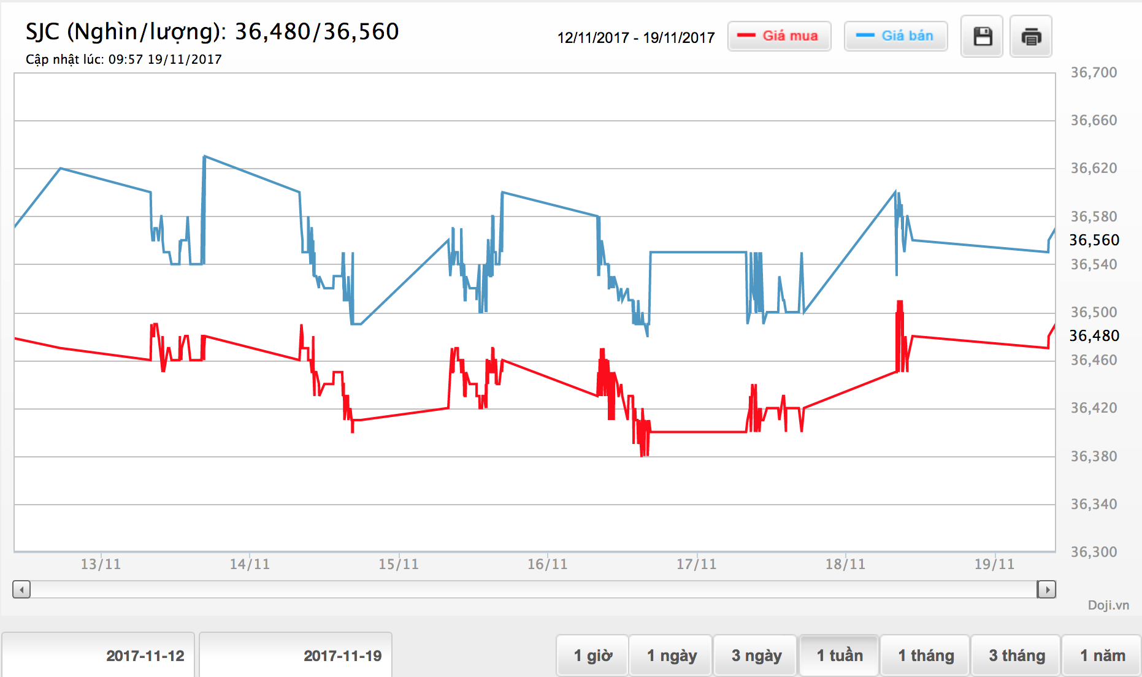
Task: Select the 3 tháng time range
Action: (1016, 656)
